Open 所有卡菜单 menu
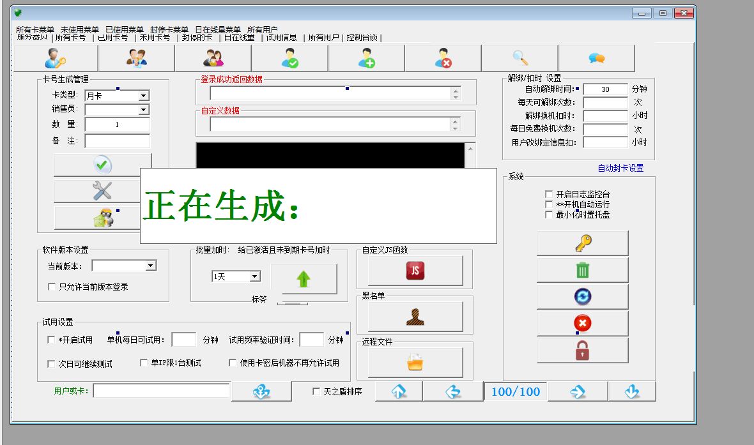Image resolution: width=754 pixels, height=445 pixels. coord(35,30)
